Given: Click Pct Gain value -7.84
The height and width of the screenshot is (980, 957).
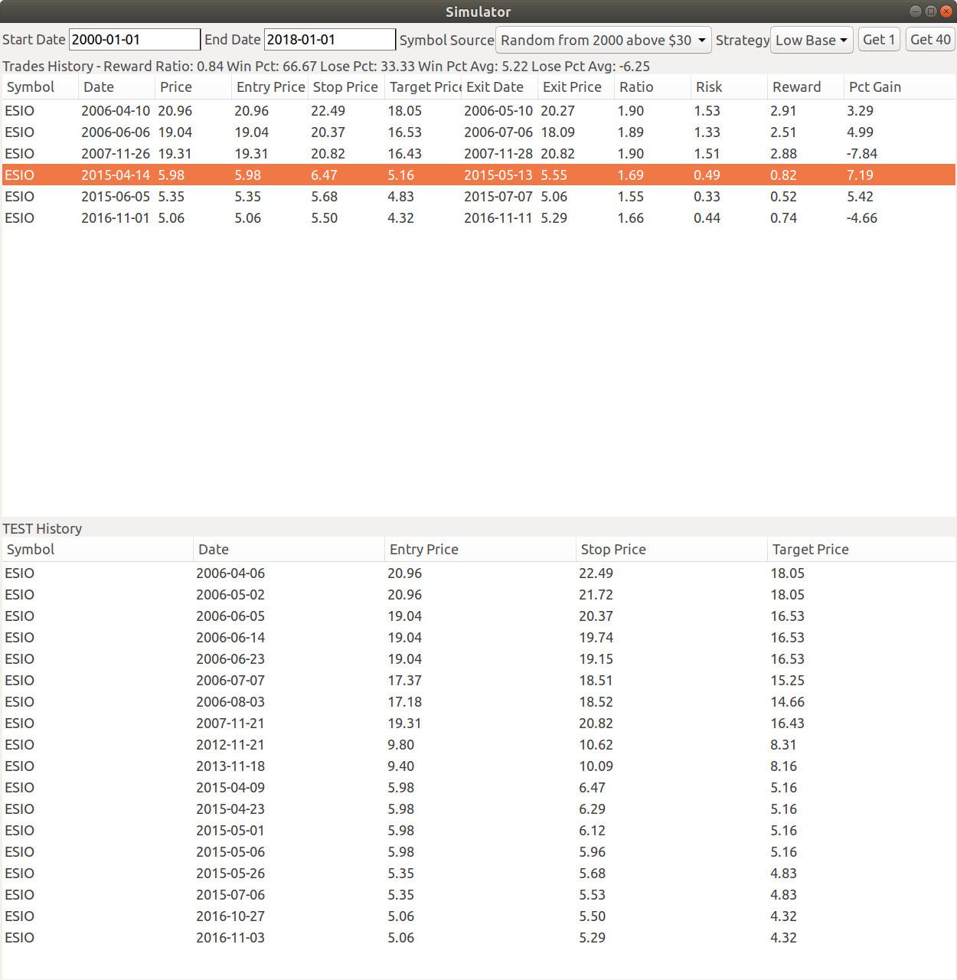Looking at the screenshot, I should (x=862, y=154).
